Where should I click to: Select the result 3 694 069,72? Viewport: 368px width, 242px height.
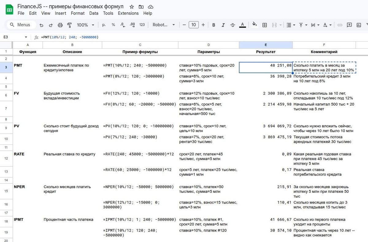click(x=266, y=128)
